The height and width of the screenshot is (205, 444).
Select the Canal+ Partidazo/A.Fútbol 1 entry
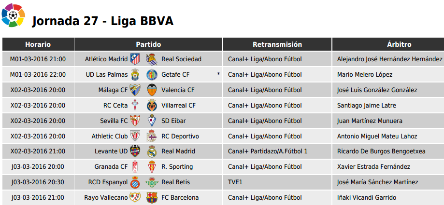coord(268,151)
